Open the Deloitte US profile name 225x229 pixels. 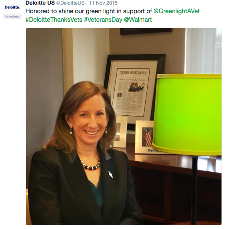[x=40, y=3]
